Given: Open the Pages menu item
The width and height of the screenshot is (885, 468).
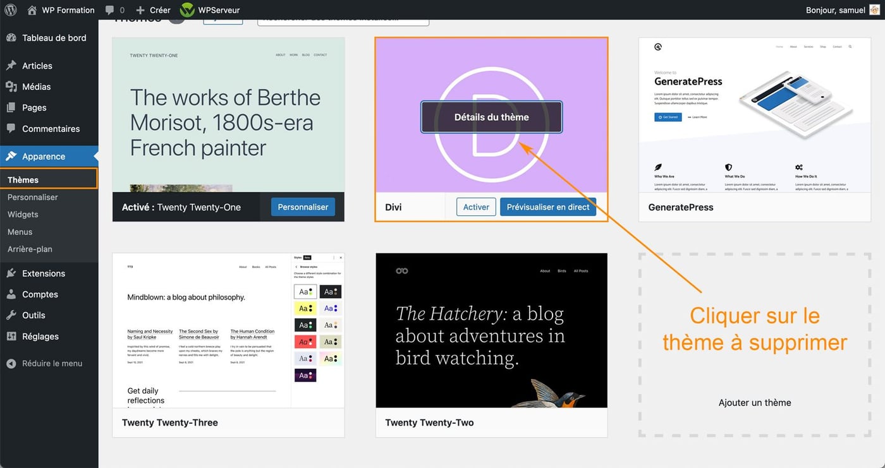Looking at the screenshot, I should click(x=34, y=107).
